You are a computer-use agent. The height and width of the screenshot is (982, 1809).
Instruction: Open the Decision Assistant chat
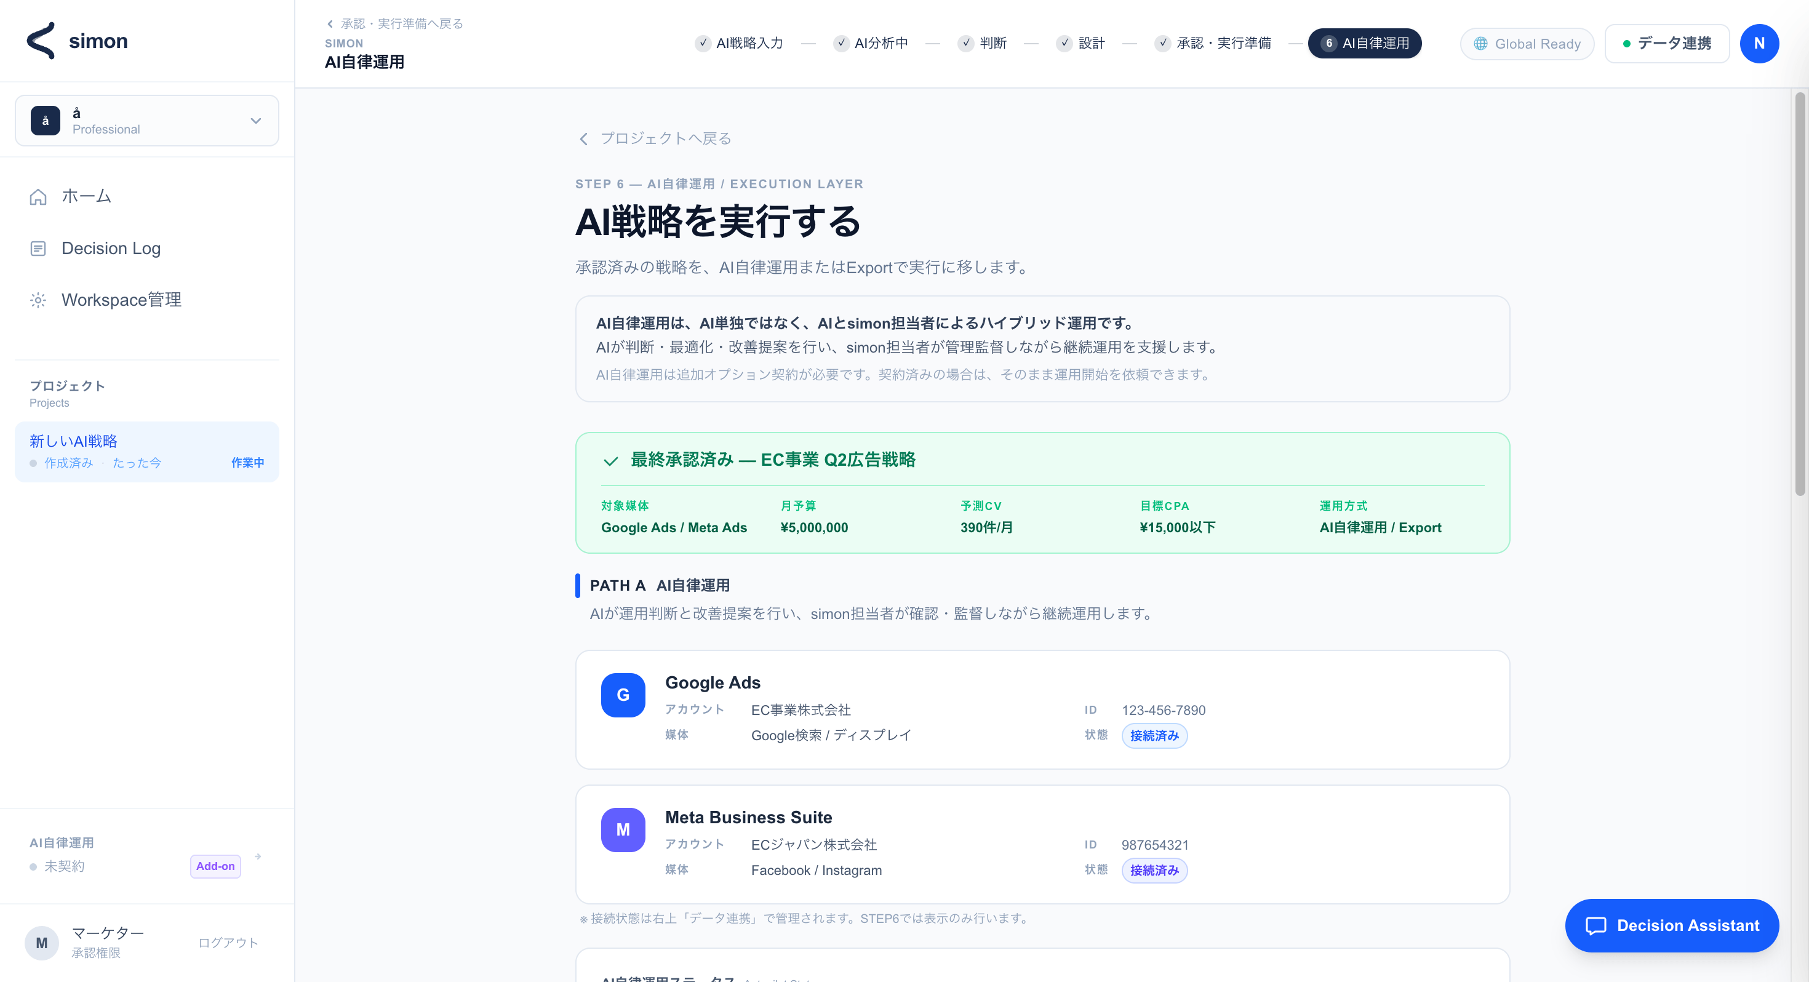1671,926
